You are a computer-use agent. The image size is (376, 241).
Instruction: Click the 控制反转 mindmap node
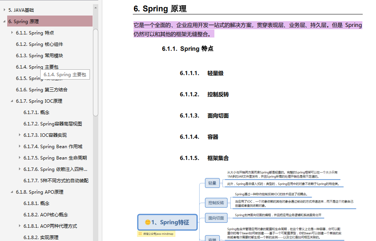[x=216, y=203]
